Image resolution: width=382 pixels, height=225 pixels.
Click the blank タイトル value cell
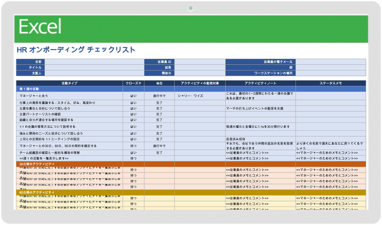94,67
